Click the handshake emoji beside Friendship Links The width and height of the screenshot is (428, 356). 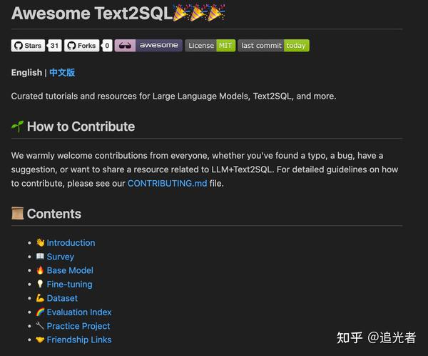tap(40, 340)
